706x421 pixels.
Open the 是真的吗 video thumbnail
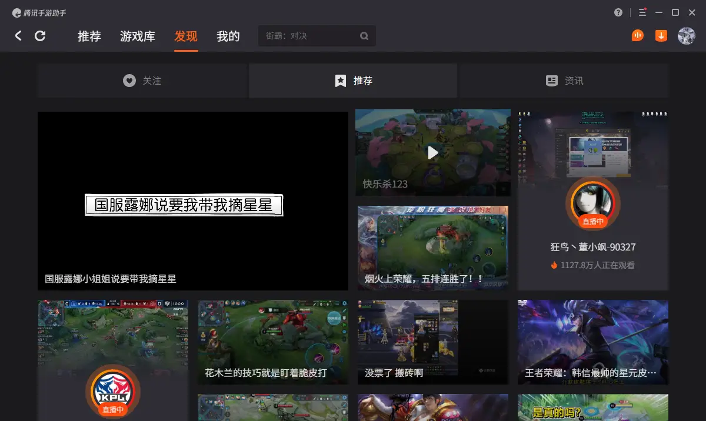(593, 407)
